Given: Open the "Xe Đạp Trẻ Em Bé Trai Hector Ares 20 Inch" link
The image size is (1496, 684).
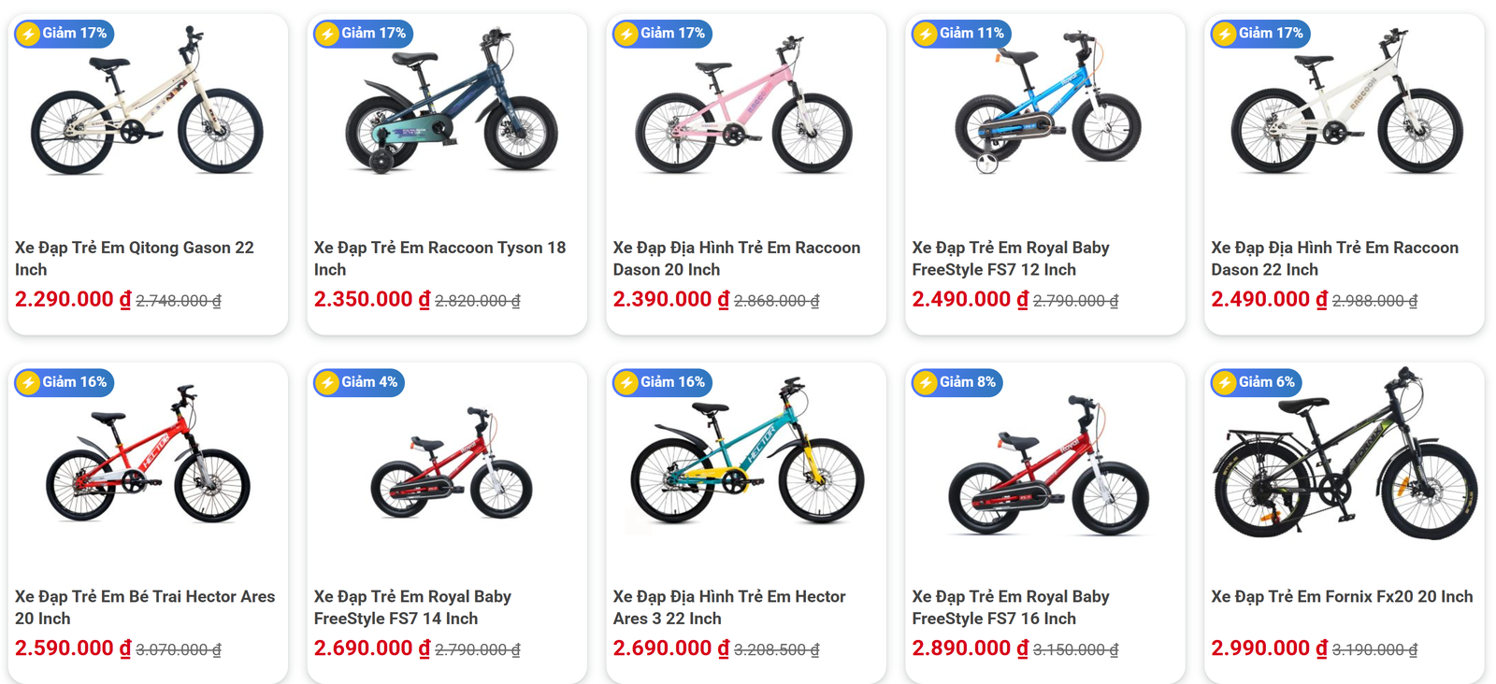Looking at the screenshot, I should pos(145,607).
